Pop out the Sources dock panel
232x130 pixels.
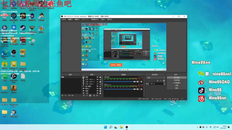click(x=102, y=75)
